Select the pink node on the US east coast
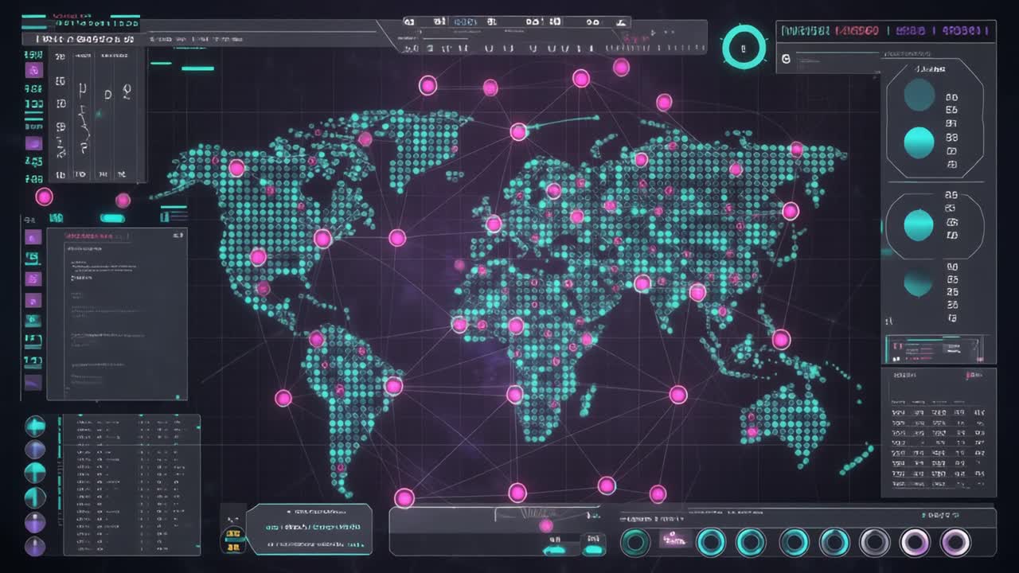This screenshot has width=1019, height=573. [322, 238]
